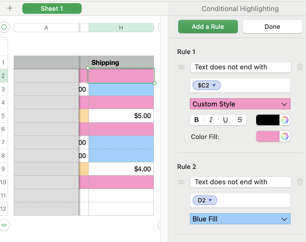Switch to Sheet 1 tab
306x242 pixels.
tap(52, 8)
